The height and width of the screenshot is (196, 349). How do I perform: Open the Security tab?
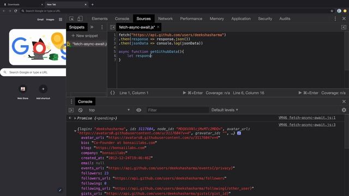265,19
